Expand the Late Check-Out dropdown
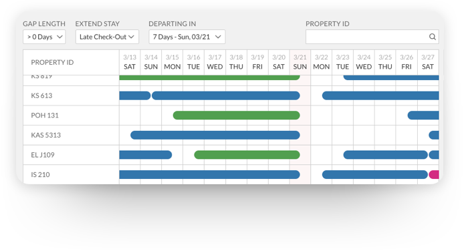This screenshot has width=464, height=251. tap(107, 37)
